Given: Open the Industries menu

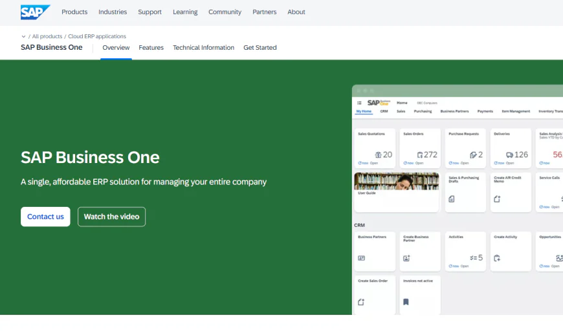Looking at the screenshot, I should pyautogui.click(x=113, y=12).
